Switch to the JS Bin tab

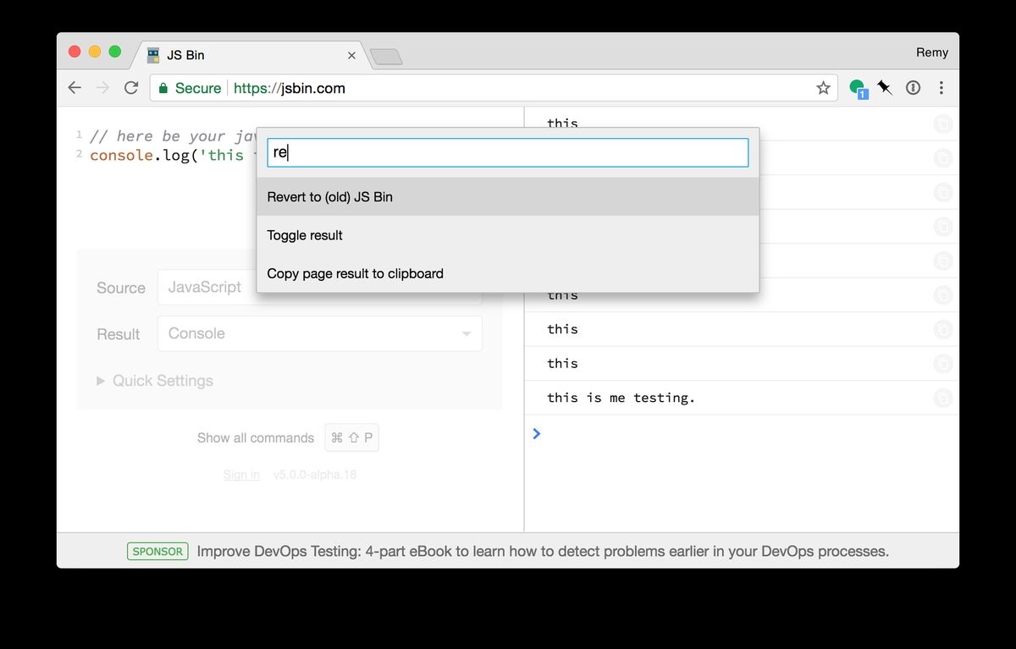248,55
